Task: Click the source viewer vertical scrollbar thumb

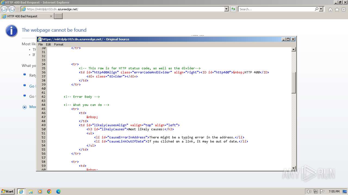Action: pos(294,83)
